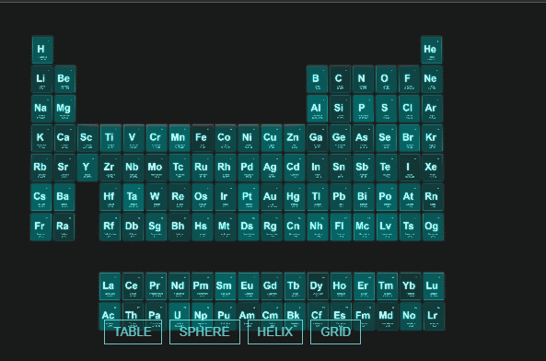Activate the GRID layout button

335,332
